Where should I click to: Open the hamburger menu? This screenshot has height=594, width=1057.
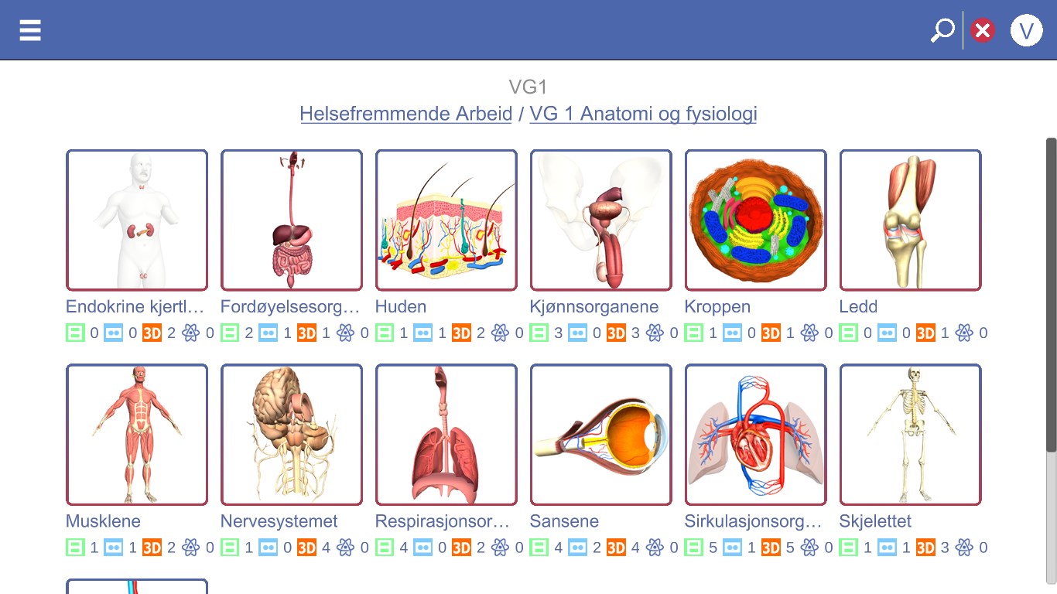30,30
